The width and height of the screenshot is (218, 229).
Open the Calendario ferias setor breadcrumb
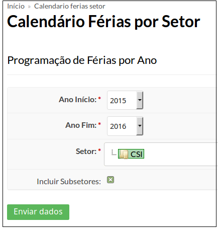pos(70,7)
